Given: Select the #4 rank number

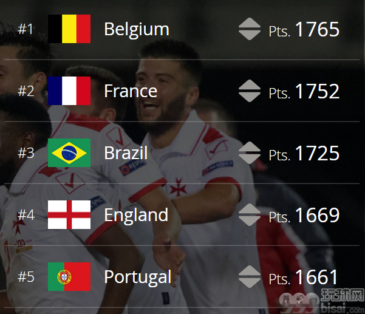Looking at the screenshot, I should click(x=26, y=215).
